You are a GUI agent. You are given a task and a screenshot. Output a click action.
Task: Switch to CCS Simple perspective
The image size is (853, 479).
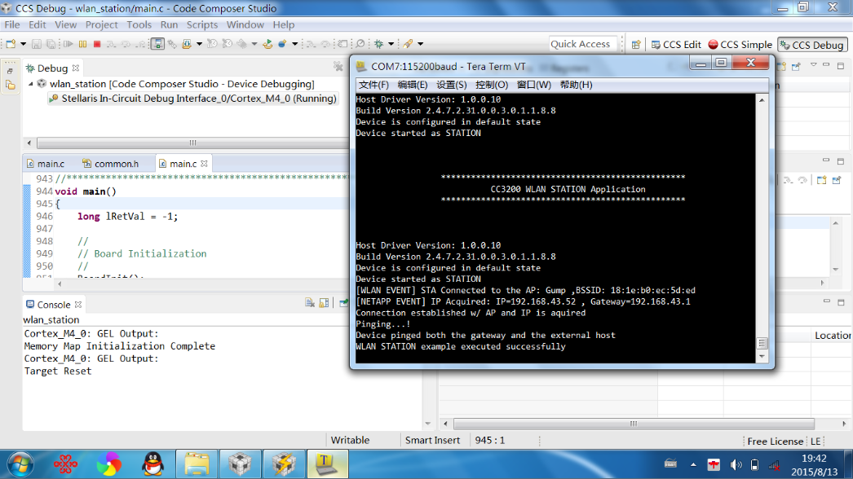[740, 45]
